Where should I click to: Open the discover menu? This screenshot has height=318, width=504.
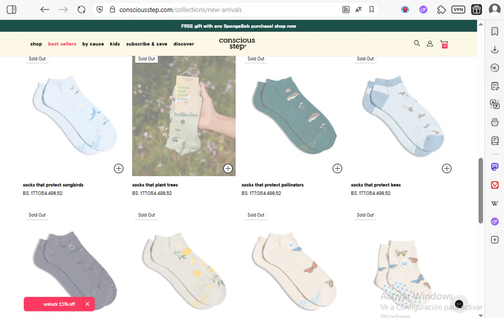coord(183,44)
